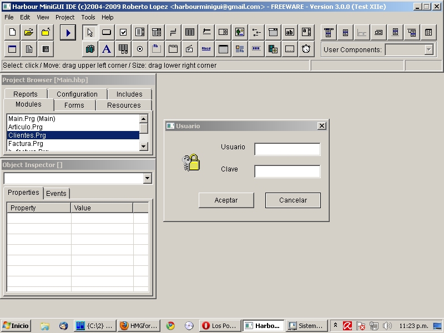Click the Open project folder icon
This screenshot has height=333, width=444.
pyautogui.click(x=29, y=32)
